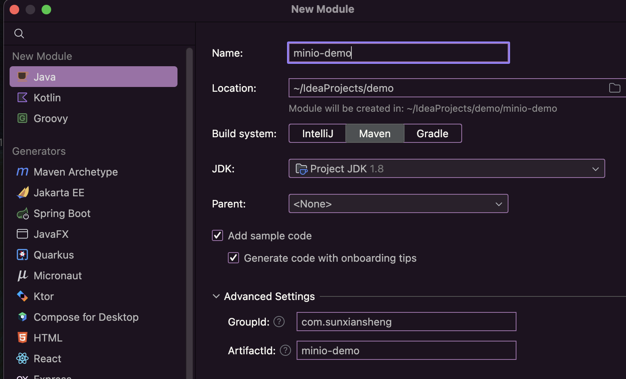Click the JavaFX window icon
Image resolution: width=626 pixels, height=379 pixels.
click(x=22, y=234)
